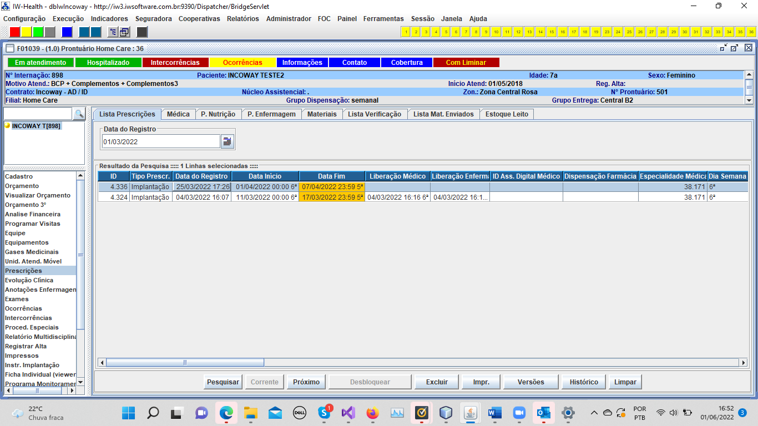This screenshot has height=426, width=758.
Task: Click the Data do Registro date field
Action: (x=161, y=141)
